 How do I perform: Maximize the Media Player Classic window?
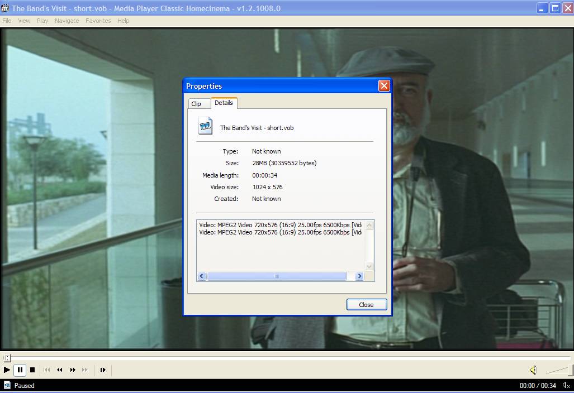(556, 8)
